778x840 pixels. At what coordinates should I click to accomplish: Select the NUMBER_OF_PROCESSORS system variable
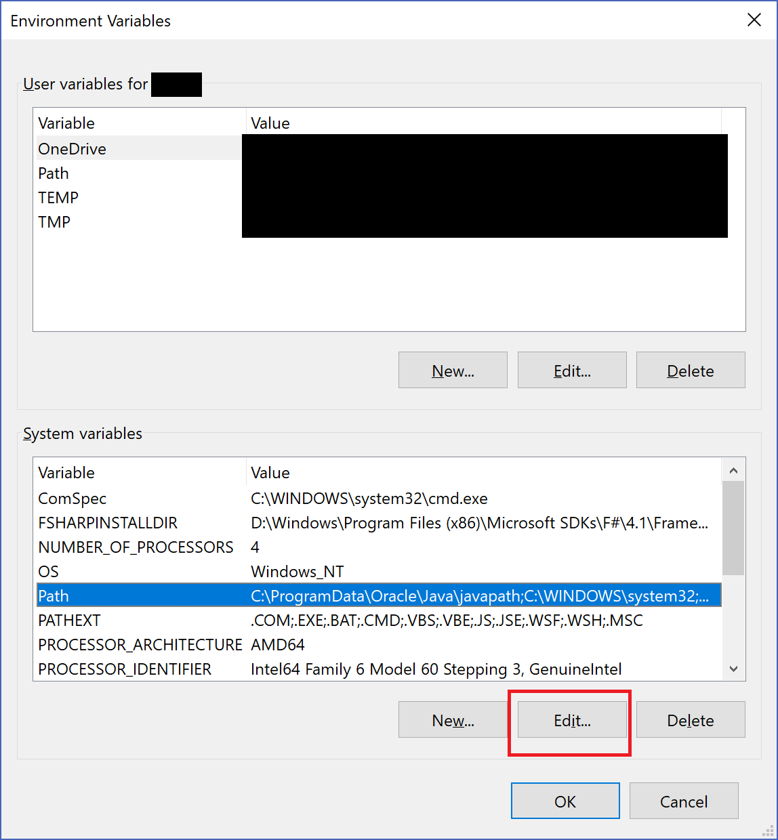tap(136, 547)
